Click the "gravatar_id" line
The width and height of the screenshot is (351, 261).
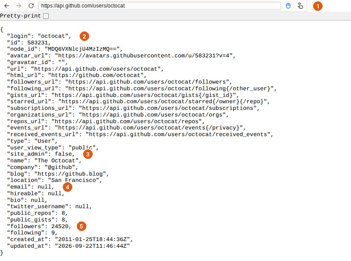38,62
